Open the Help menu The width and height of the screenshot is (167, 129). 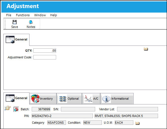[53, 15]
